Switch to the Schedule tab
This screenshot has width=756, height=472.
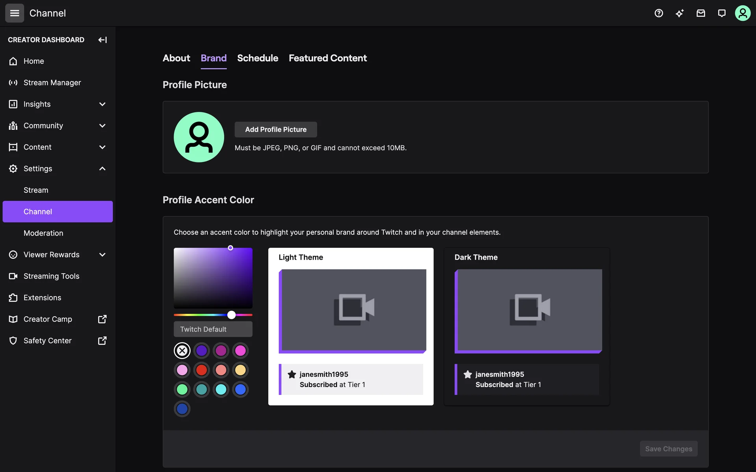coord(258,58)
